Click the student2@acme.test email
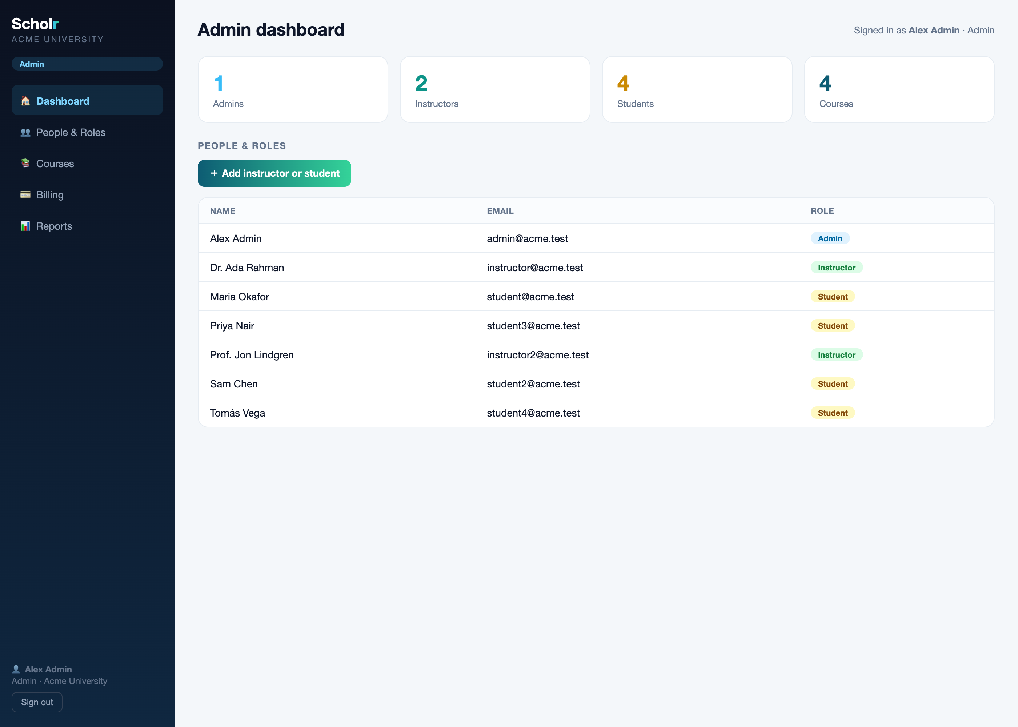Viewport: 1018px width, 727px height. (533, 384)
